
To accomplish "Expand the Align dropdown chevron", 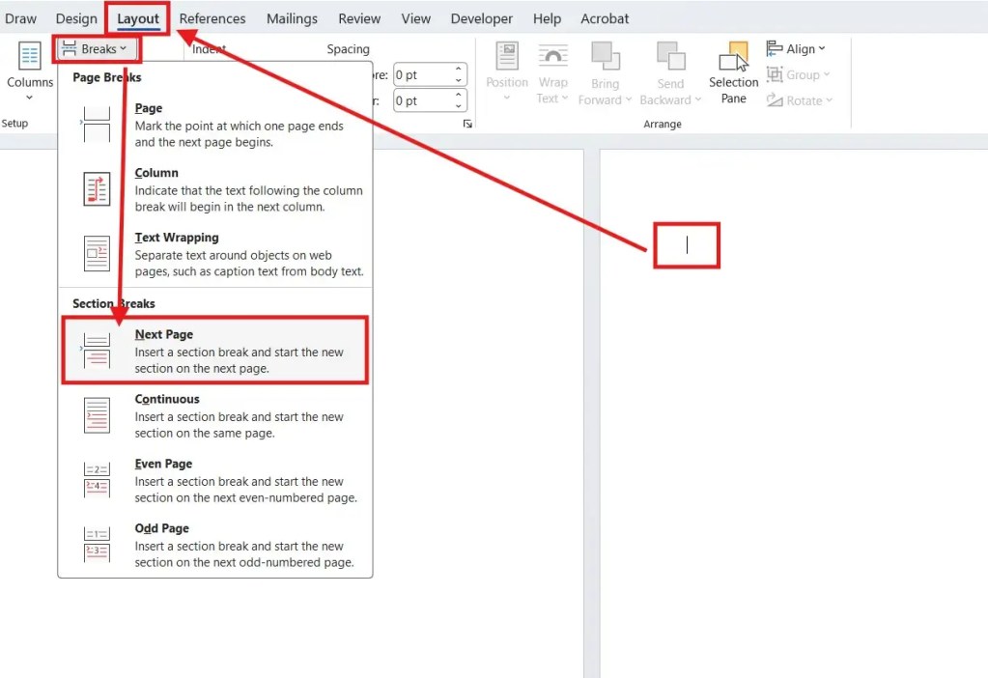I will [824, 48].
